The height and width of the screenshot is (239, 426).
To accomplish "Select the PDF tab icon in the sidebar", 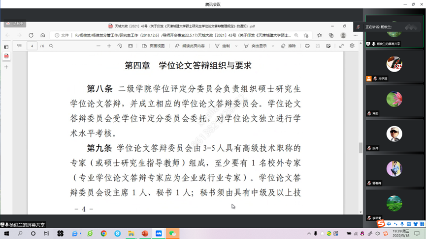I will click(6, 56).
